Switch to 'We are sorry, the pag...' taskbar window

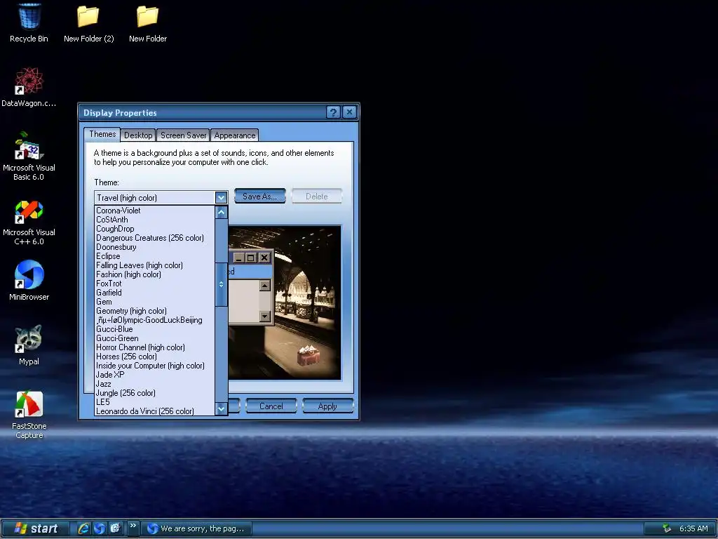coord(196,528)
